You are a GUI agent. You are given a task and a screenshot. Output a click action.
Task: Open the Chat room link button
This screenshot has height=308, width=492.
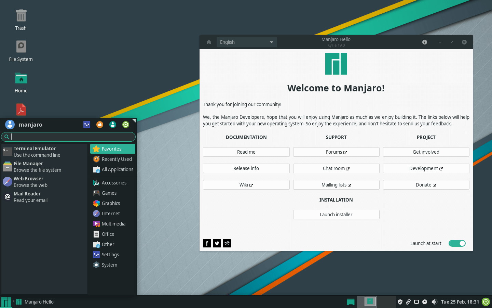336,168
